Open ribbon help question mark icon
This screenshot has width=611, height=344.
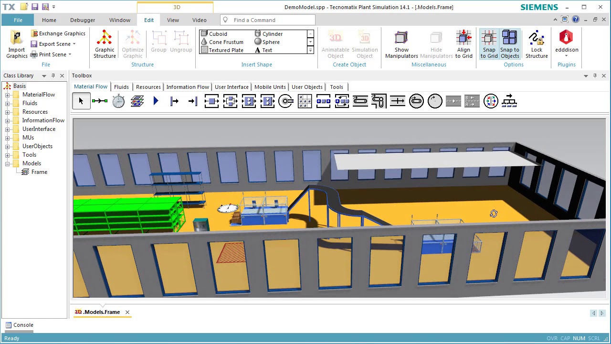pyautogui.click(x=576, y=20)
